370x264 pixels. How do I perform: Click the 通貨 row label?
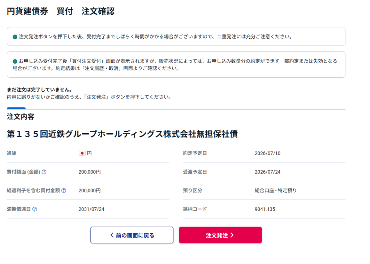[x=11, y=153]
